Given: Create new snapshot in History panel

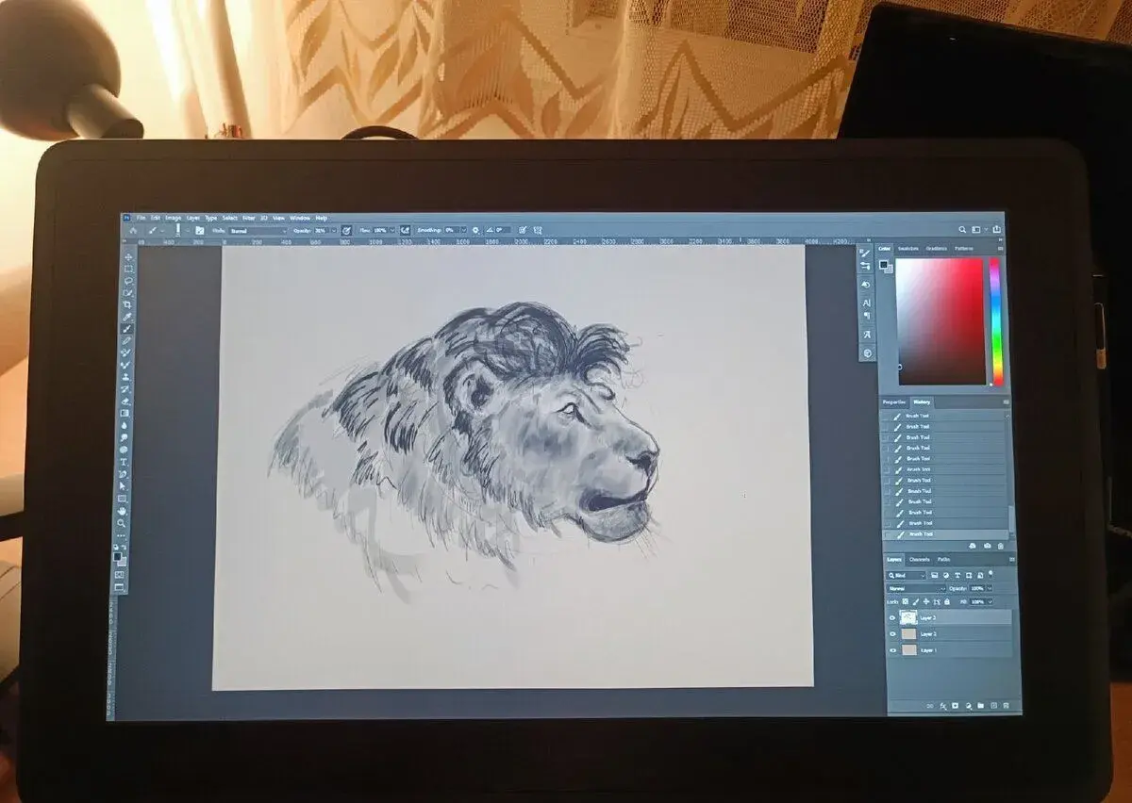Looking at the screenshot, I should tap(988, 546).
